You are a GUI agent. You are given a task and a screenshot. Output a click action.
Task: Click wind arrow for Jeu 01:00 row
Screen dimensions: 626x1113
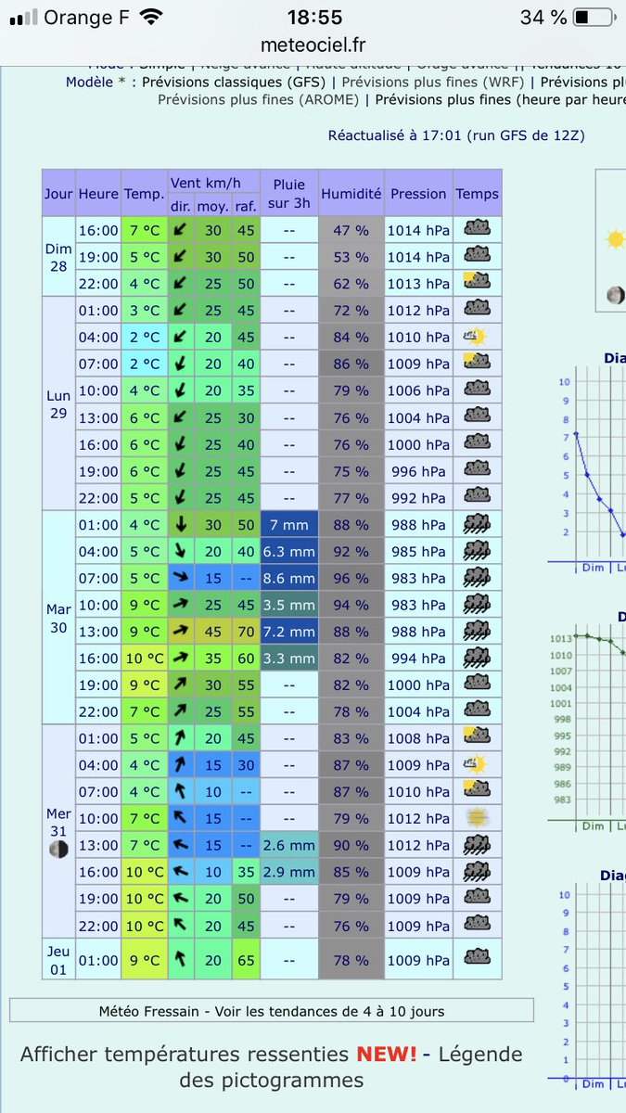click(181, 959)
